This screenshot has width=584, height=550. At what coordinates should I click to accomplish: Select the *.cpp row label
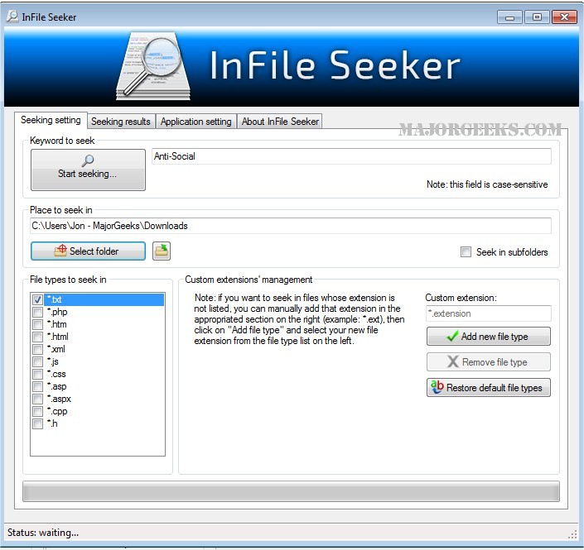57,411
